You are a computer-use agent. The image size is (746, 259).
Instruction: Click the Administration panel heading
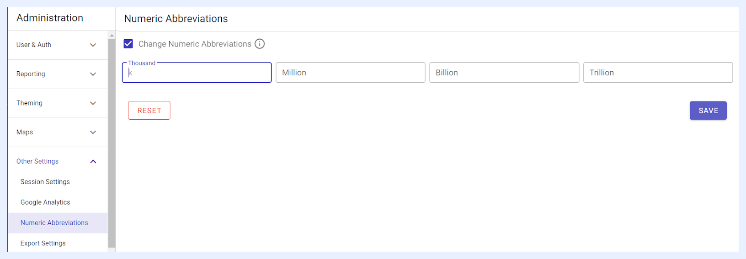pos(50,18)
